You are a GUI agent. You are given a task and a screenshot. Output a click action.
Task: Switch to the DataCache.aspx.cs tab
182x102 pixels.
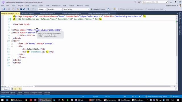(x=27, y=14)
